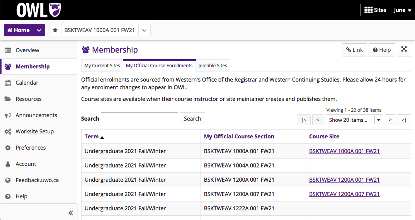Collapse the sidebar with double-chevron icon
415x220 pixels.
click(70, 213)
